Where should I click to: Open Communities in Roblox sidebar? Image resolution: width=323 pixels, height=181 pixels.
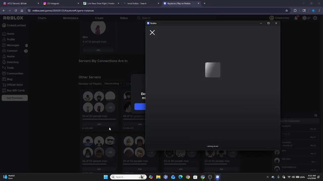15,73
